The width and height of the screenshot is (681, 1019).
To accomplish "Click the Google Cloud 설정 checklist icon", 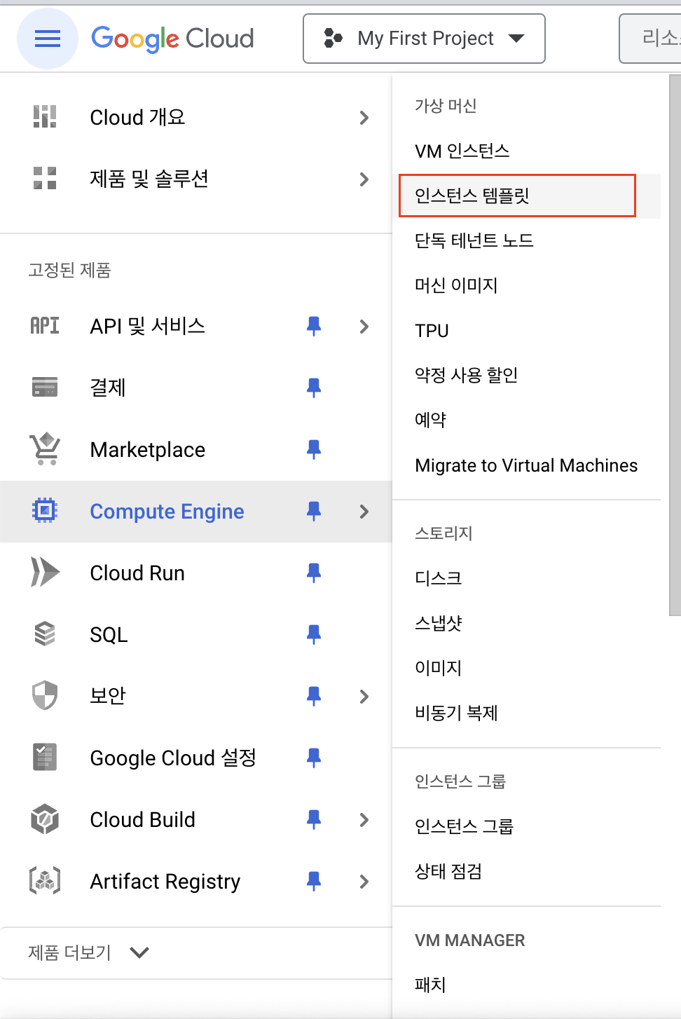I will tap(45, 758).
